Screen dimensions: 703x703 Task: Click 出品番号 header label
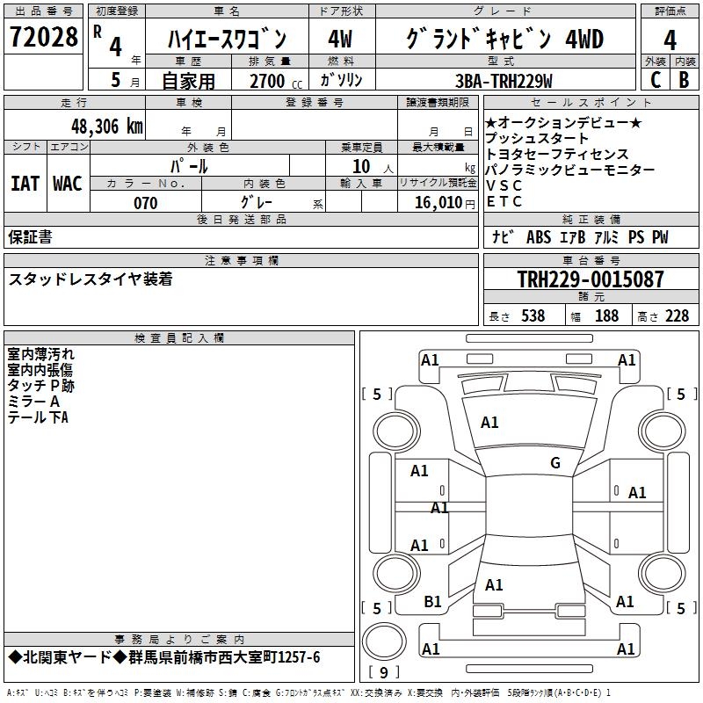pyautogui.click(x=43, y=11)
